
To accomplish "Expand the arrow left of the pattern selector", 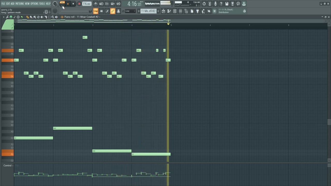I will [x=139, y=11].
